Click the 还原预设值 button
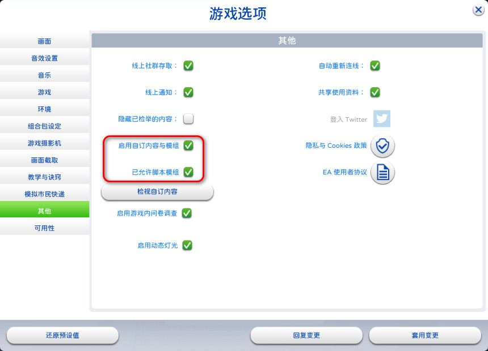 coord(62,336)
